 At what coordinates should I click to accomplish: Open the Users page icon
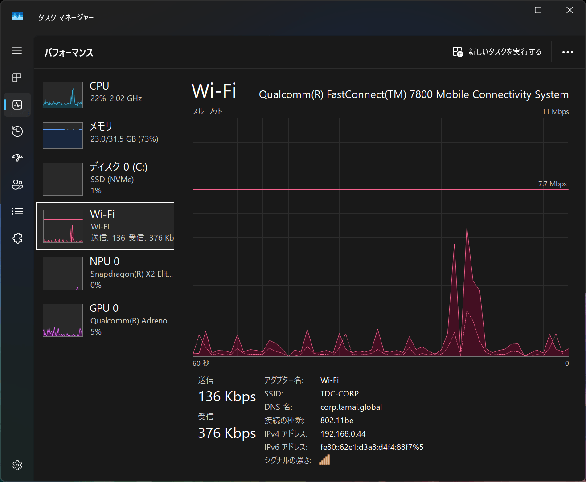point(17,184)
